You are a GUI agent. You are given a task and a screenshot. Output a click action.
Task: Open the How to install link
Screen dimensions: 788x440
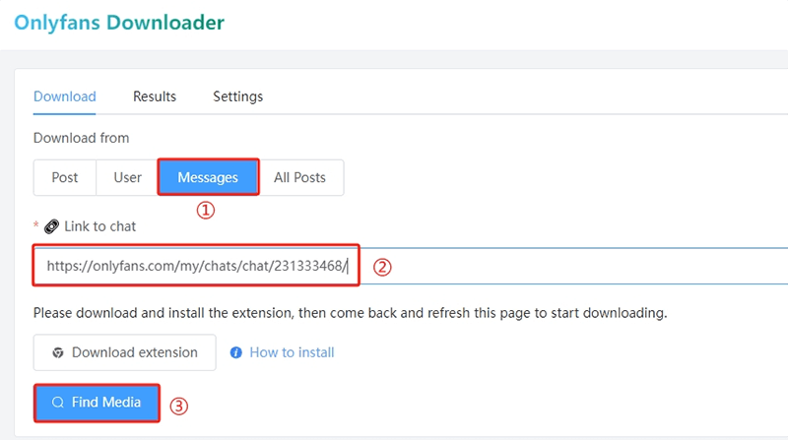pos(292,352)
